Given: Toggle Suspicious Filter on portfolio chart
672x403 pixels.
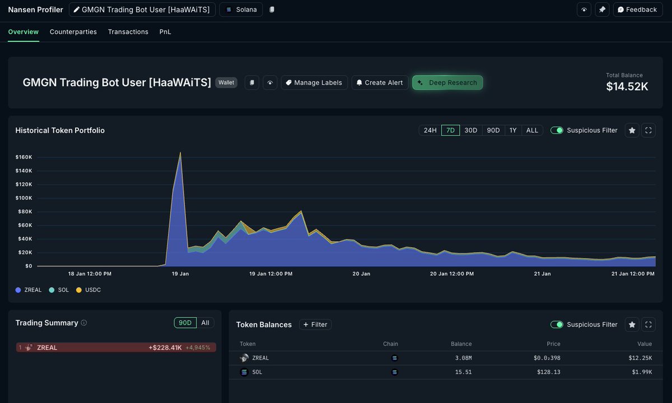Looking at the screenshot, I should 557,130.
